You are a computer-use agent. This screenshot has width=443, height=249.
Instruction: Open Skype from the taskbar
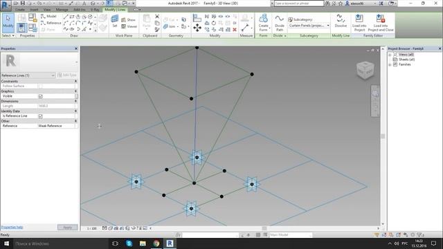point(129,243)
